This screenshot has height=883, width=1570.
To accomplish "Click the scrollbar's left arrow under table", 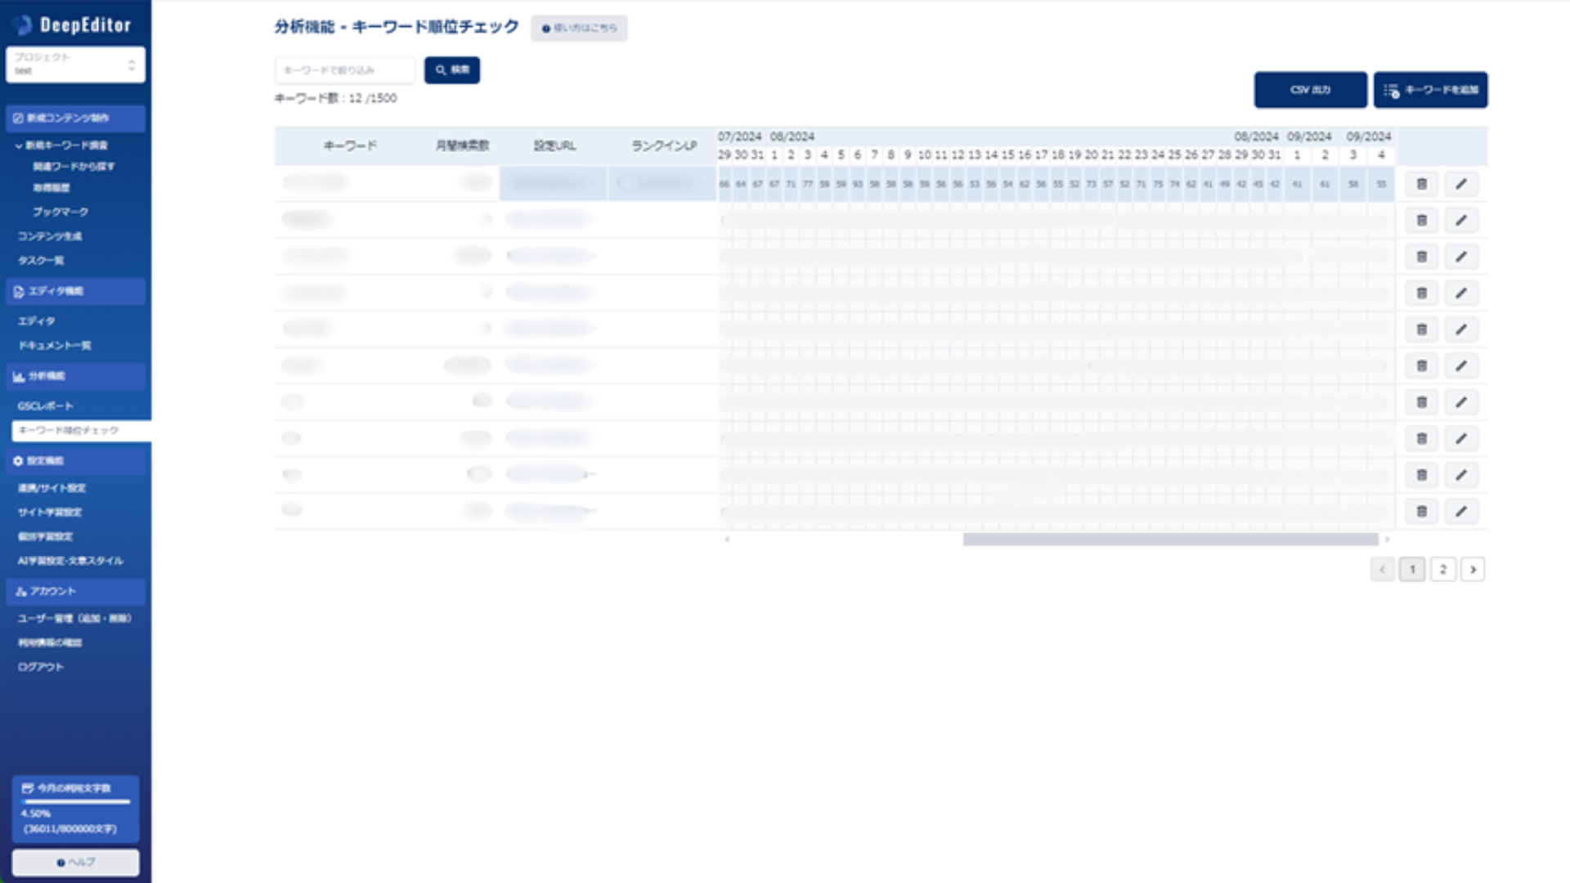I will [727, 540].
